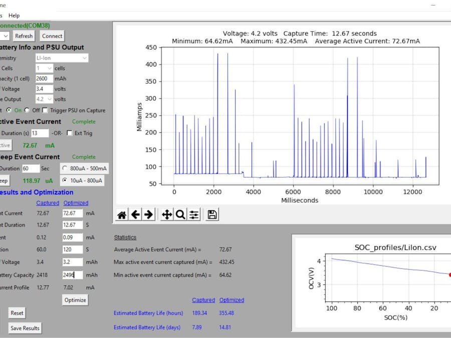
Task: Click the 355.48 optimized hours value
Action: pyautogui.click(x=227, y=313)
